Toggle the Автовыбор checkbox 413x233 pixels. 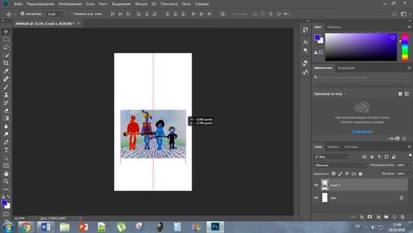click(22, 14)
